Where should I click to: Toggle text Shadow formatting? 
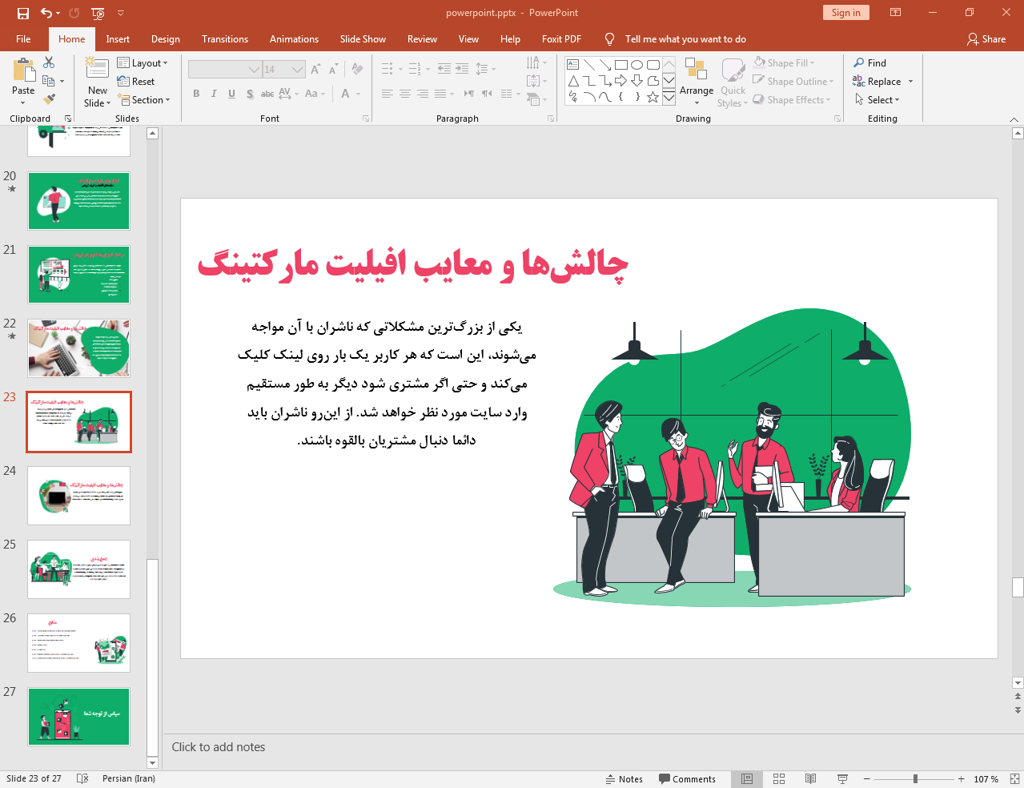pos(250,94)
